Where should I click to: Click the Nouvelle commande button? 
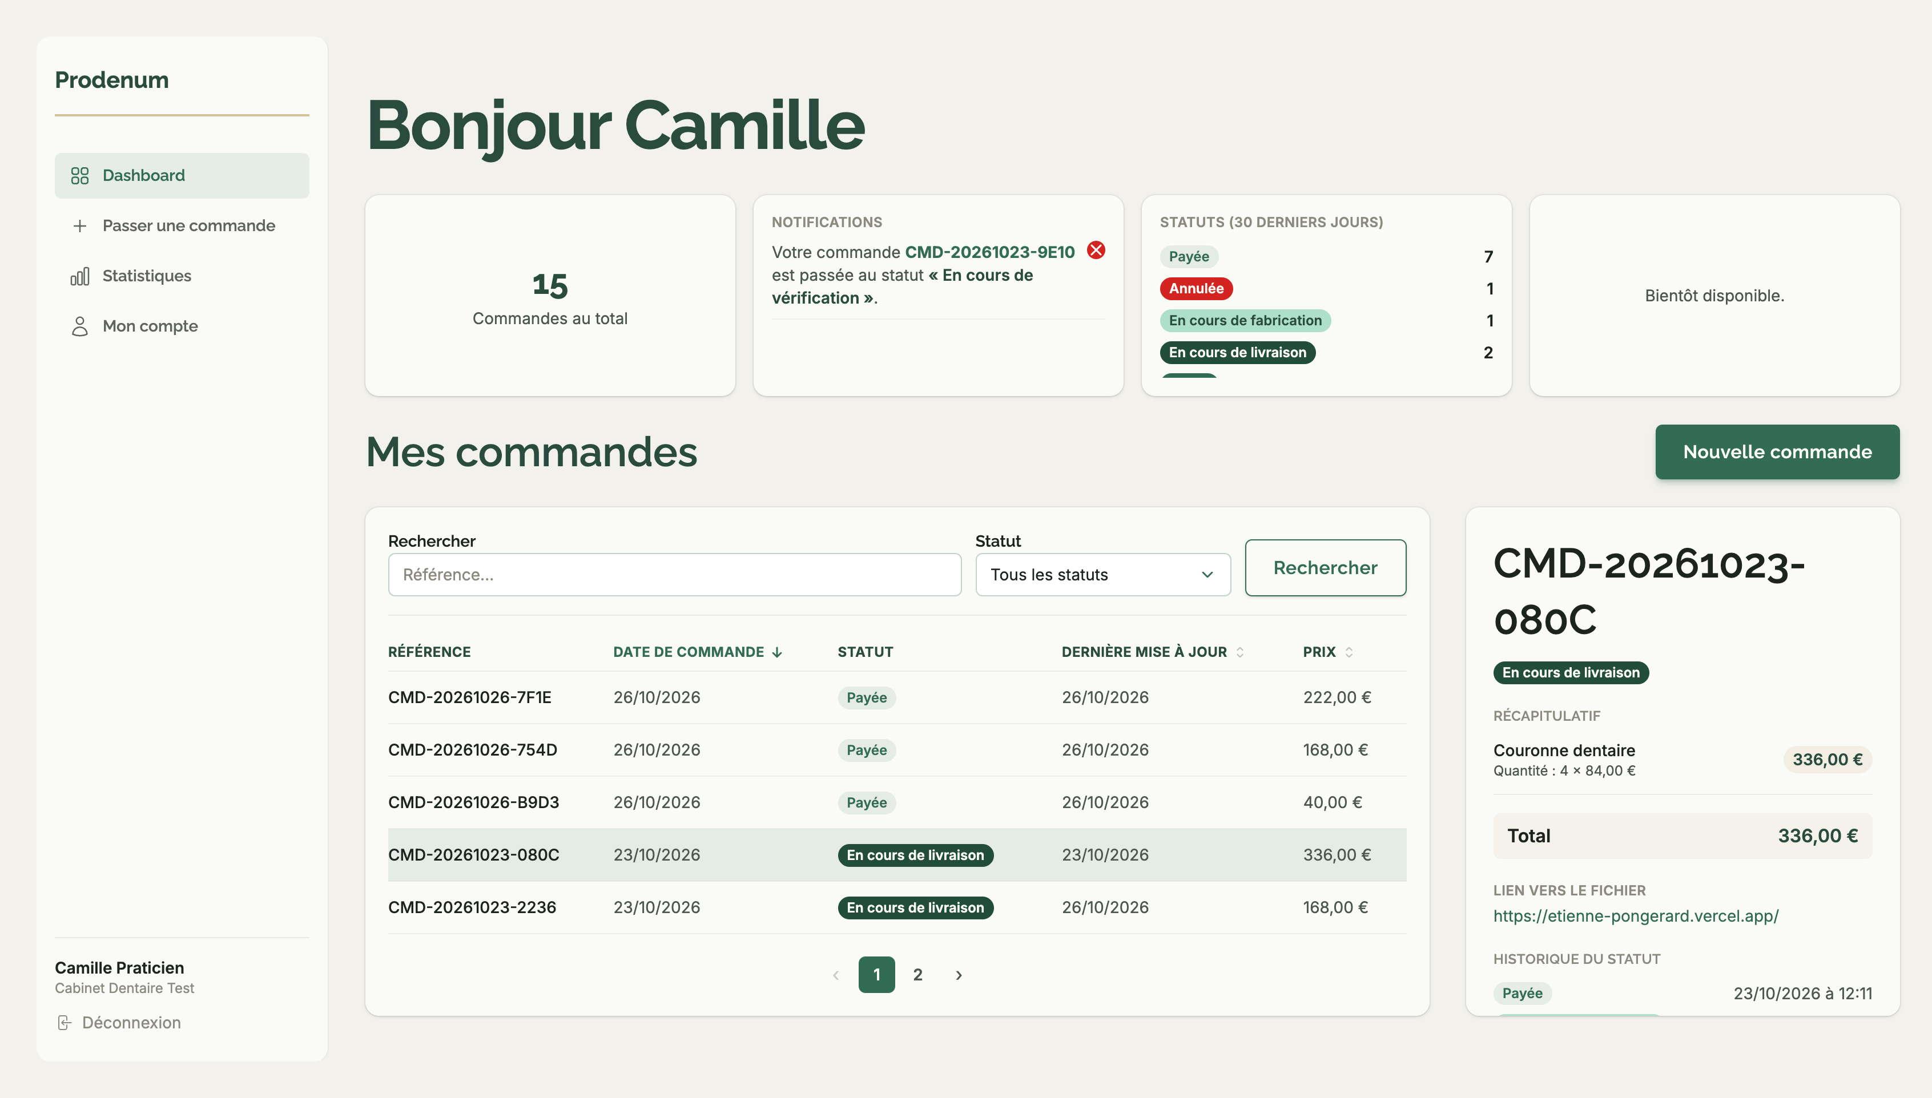point(1777,452)
